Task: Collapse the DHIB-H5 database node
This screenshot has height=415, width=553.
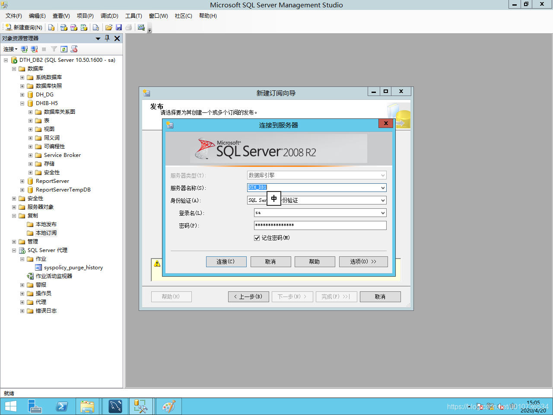Action: (x=22, y=103)
